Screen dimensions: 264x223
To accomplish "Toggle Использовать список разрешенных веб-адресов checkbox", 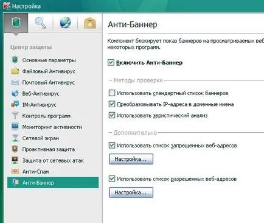I will [112, 179].
